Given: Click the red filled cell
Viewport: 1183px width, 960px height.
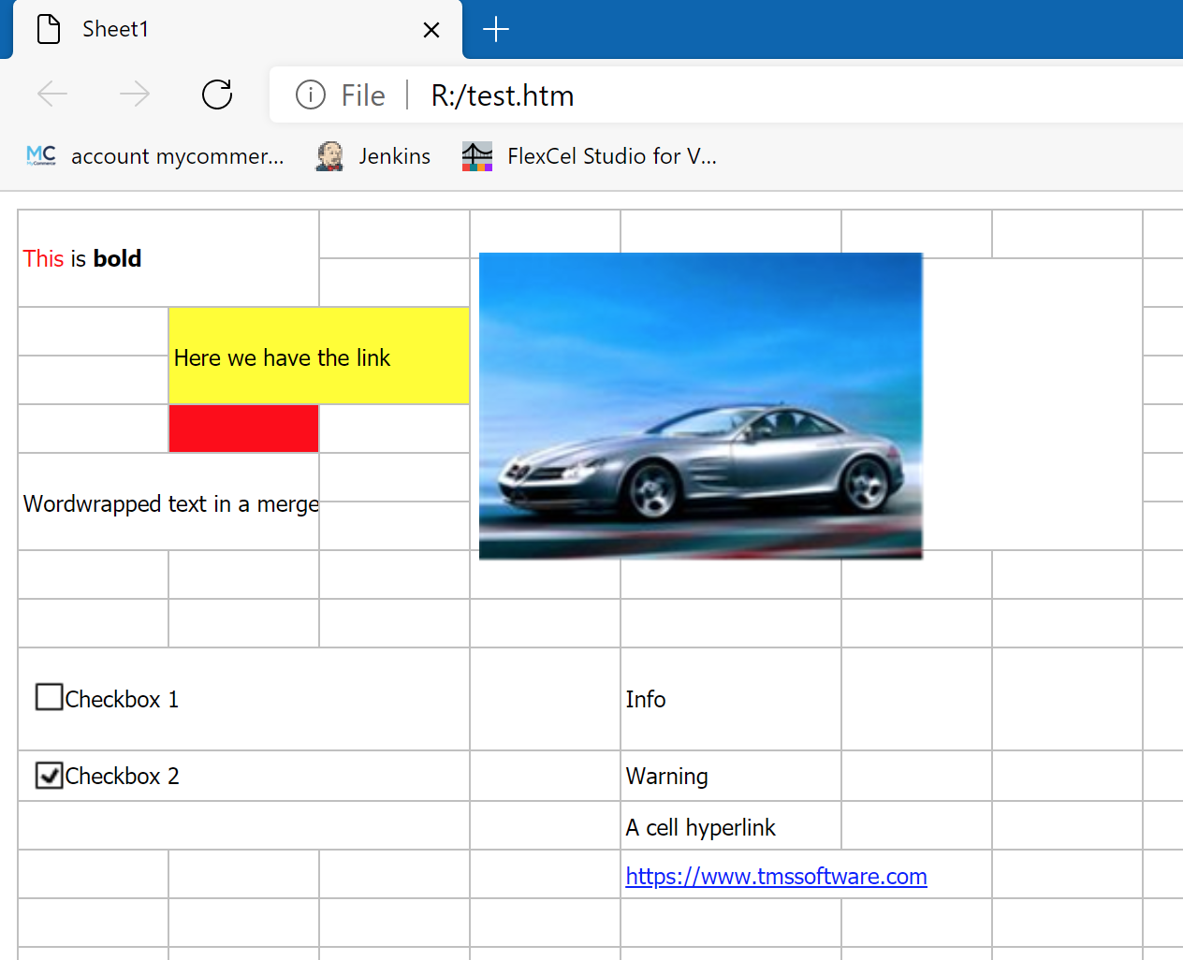Looking at the screenshot, I should click(243, 429).
